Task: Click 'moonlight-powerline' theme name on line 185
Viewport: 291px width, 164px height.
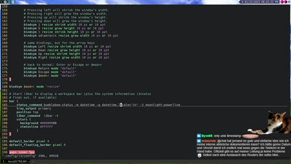Action: [x=163, y=105]
